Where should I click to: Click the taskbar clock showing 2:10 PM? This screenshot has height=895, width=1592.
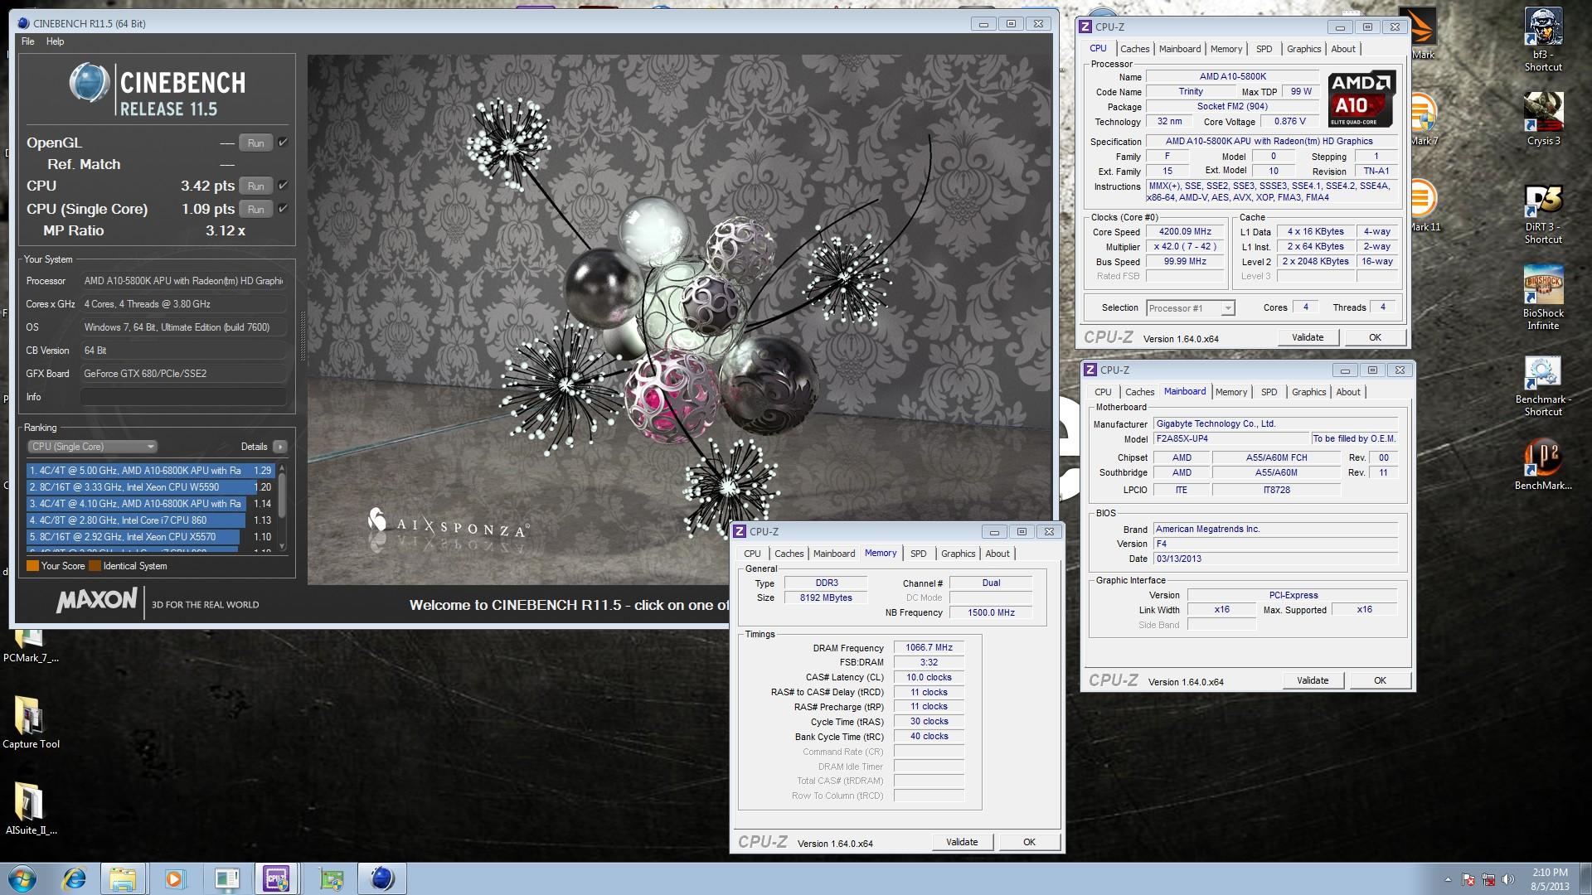tap(1550, 878)
